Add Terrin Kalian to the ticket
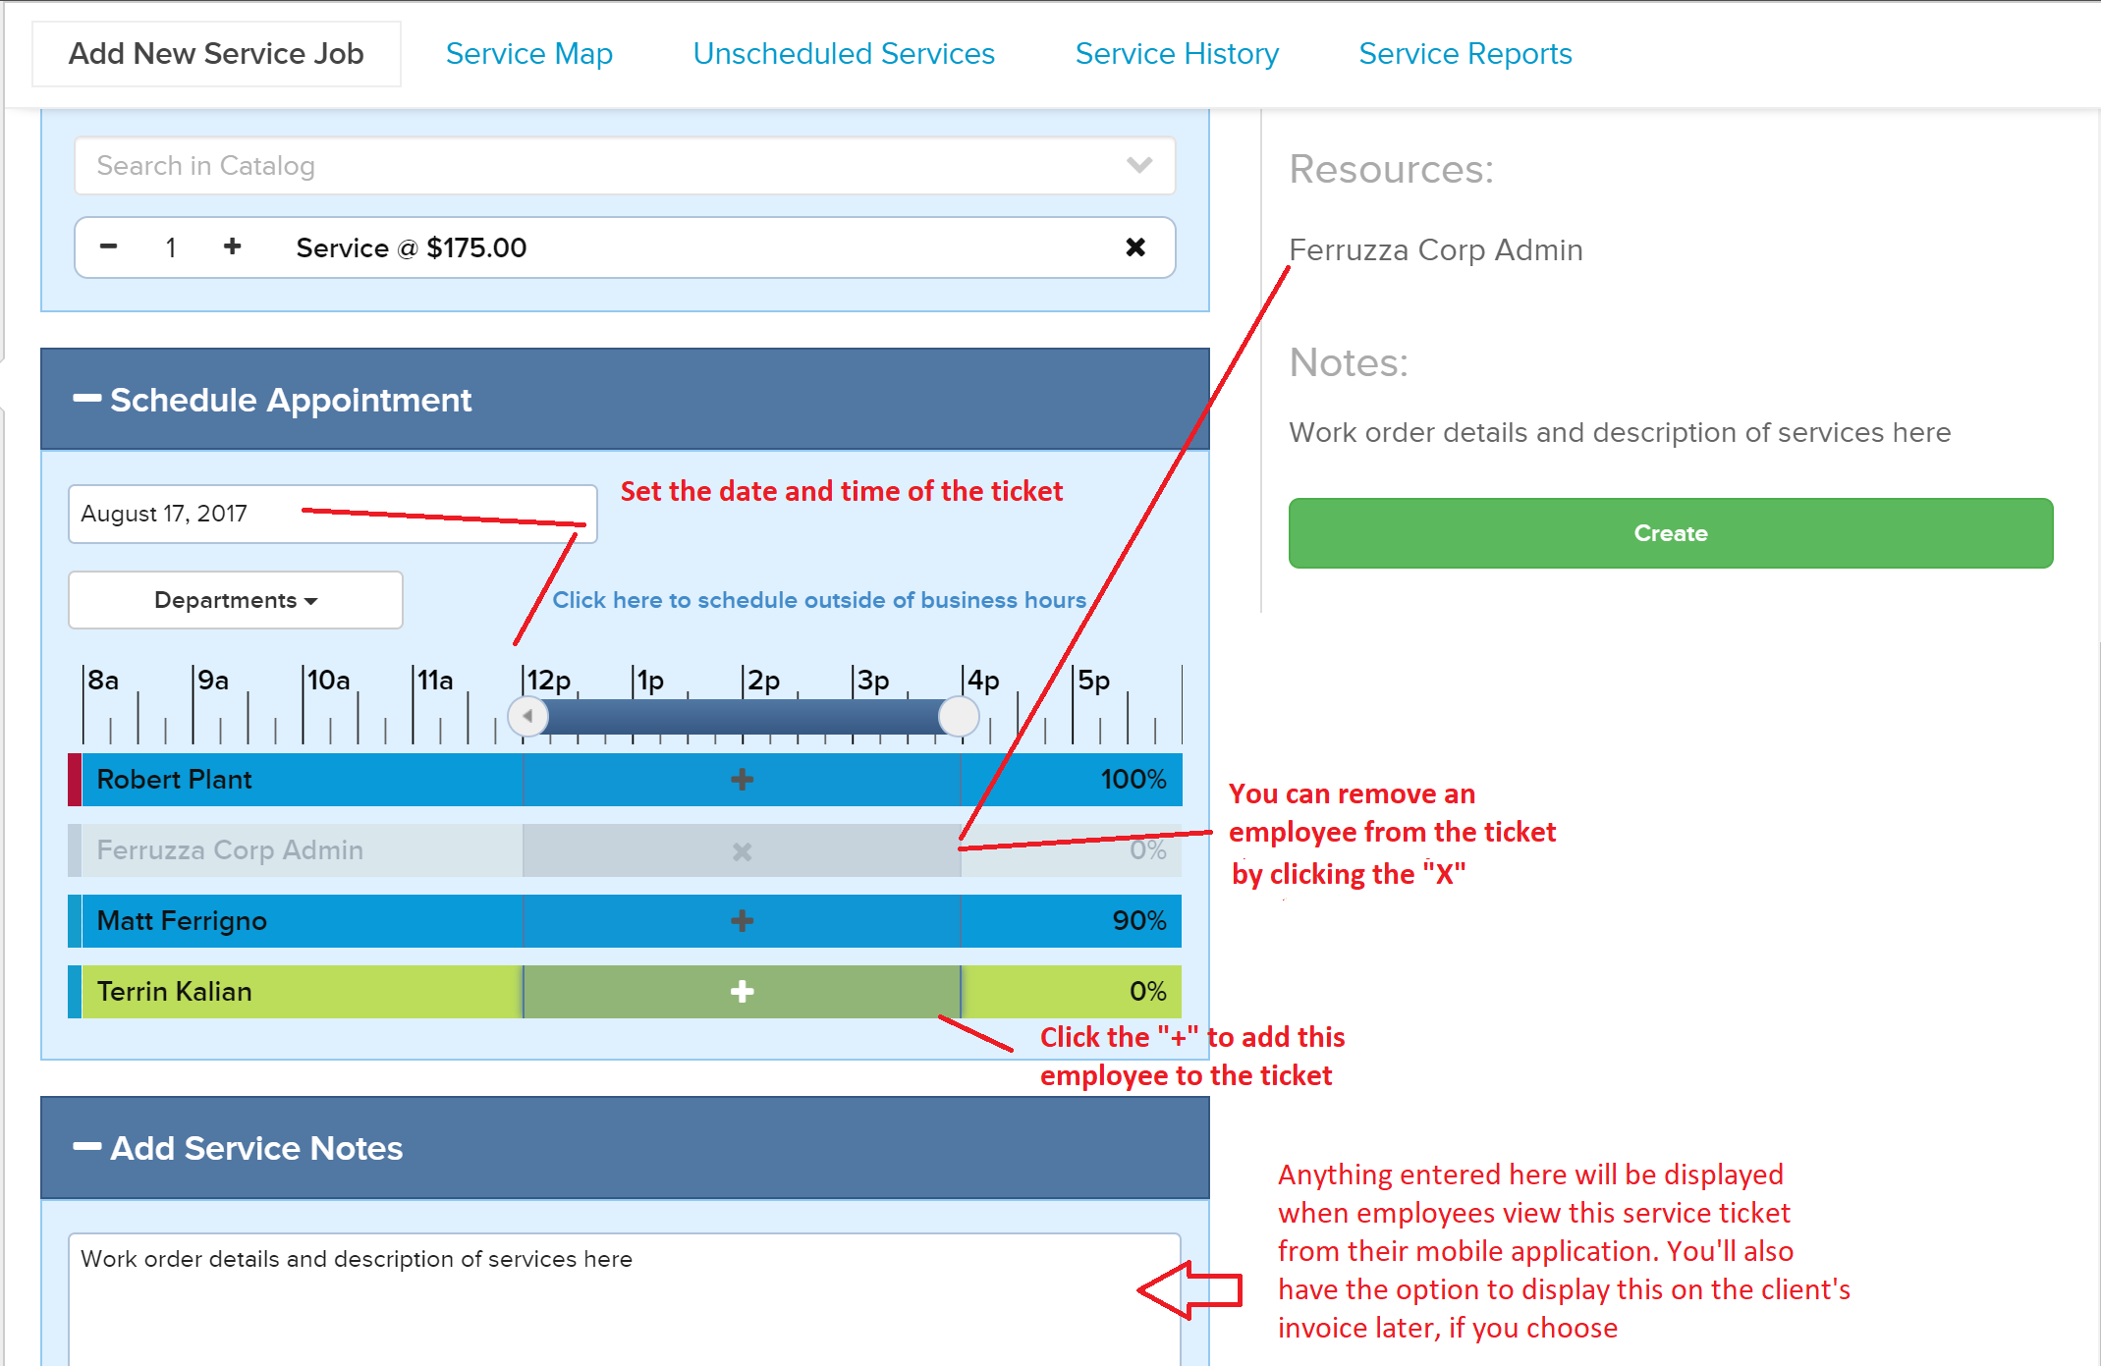The width and height of the screenshot is (2101, 1366). [742, 992]
